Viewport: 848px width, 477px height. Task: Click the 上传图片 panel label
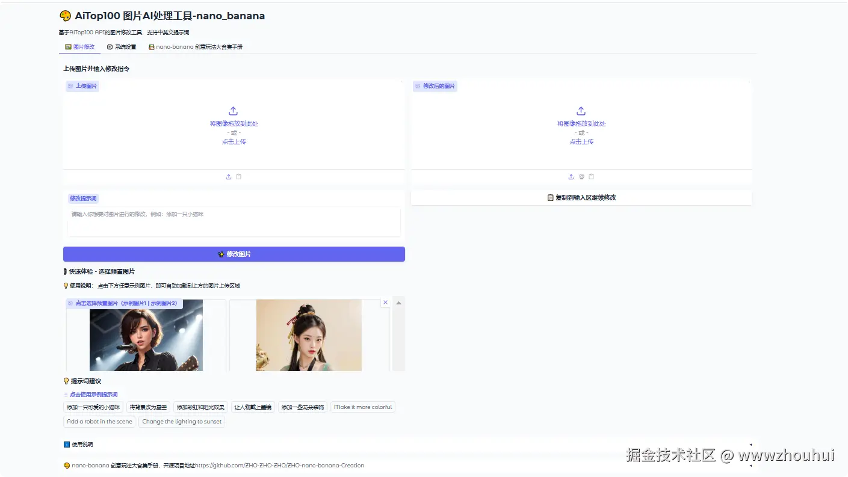tap(82, 86)
